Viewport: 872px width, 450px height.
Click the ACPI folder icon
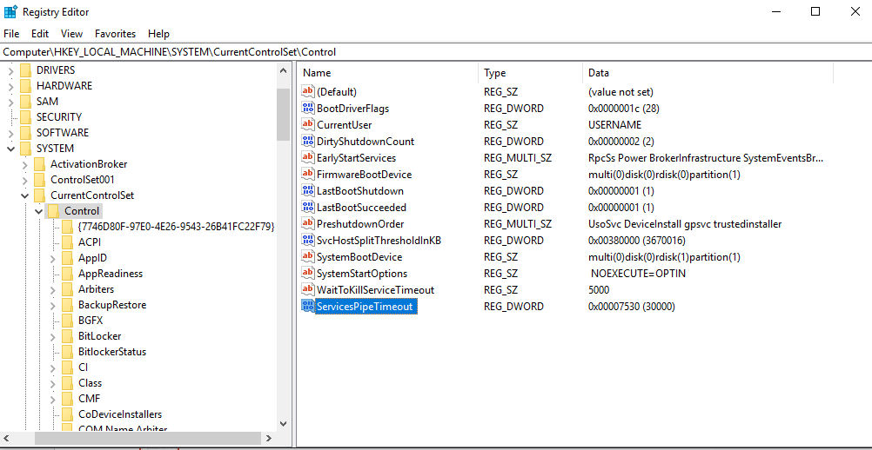coord(67,242)
